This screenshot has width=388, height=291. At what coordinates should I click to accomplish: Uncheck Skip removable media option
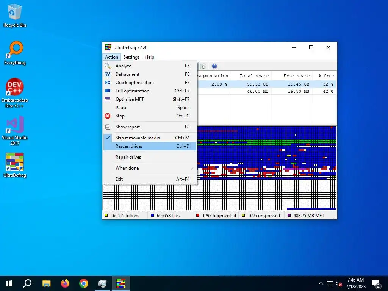(x=150, y=138)
